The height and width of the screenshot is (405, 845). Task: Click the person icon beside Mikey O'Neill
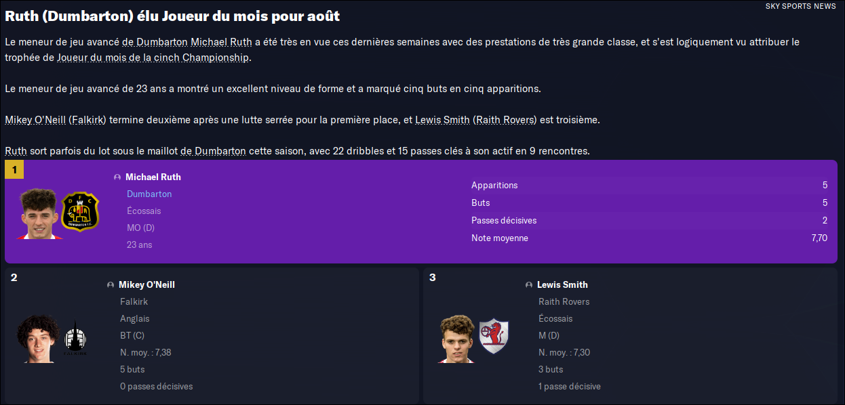pos(111,285)
